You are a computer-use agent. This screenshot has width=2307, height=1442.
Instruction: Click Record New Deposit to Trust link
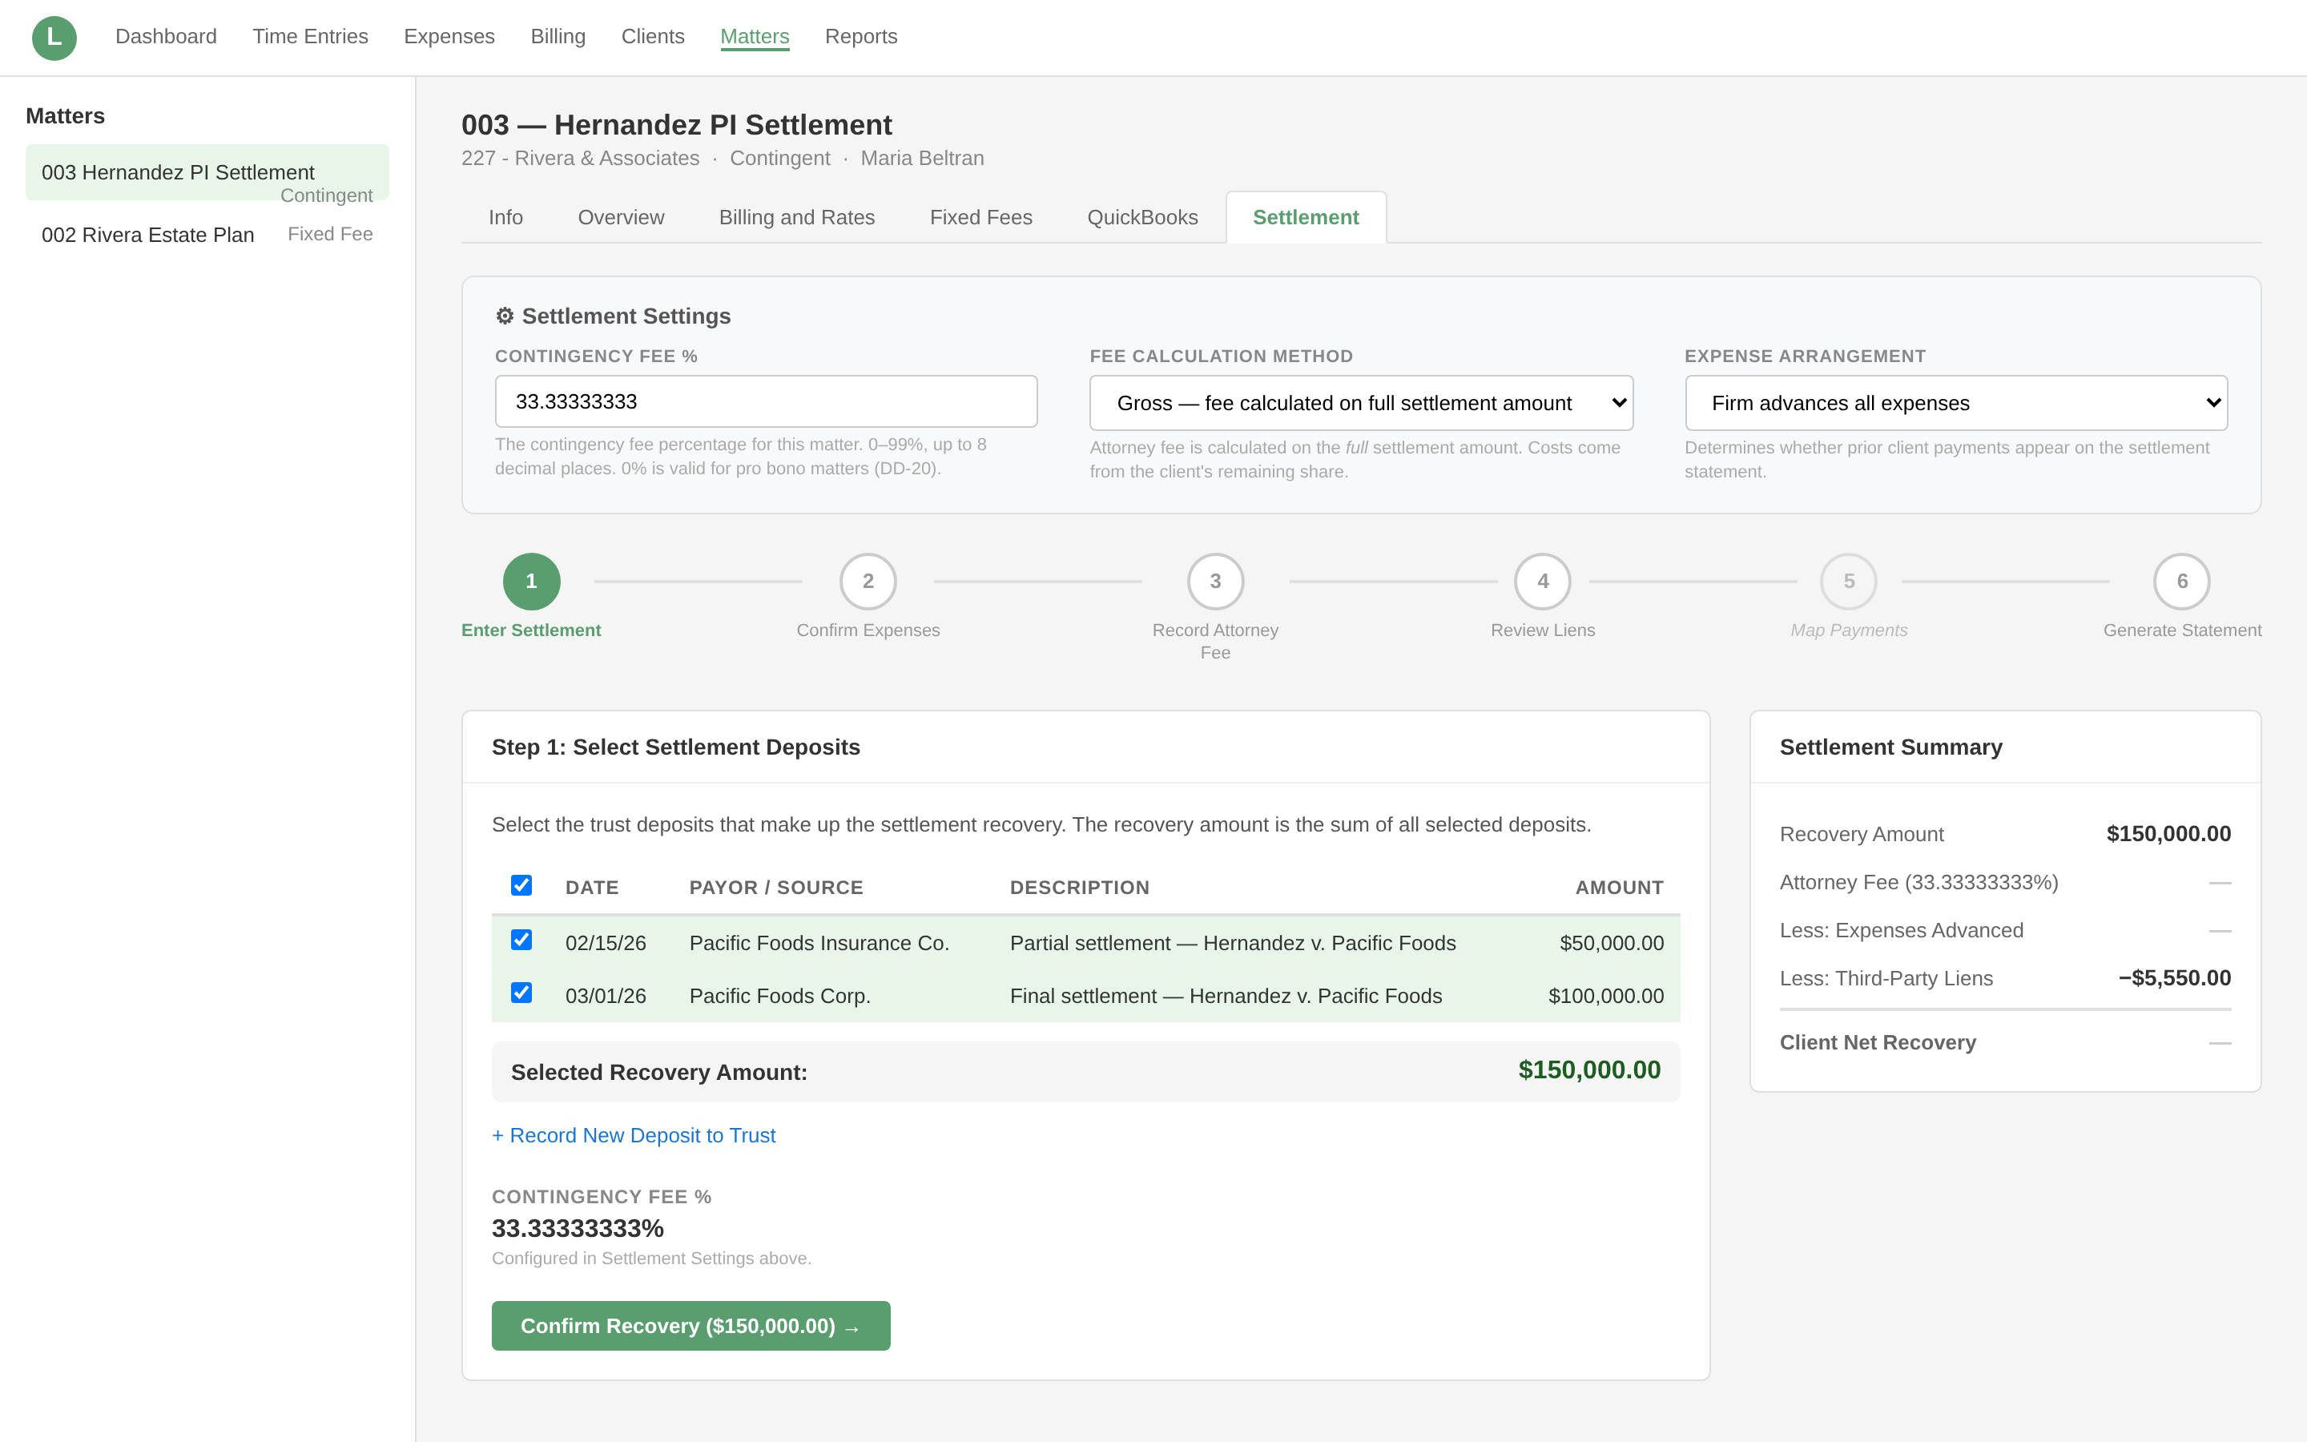pos(634,1135)
